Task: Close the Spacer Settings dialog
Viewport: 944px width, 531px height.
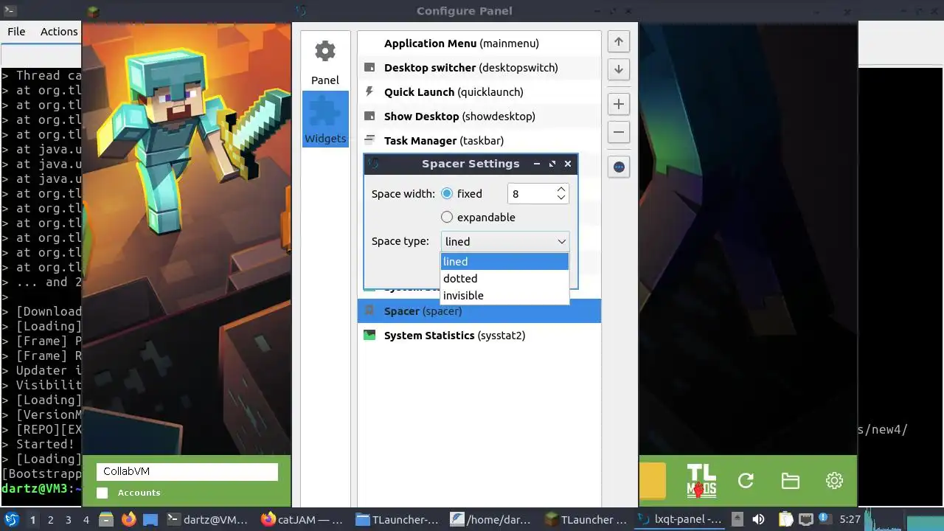Action: pyautogui.click(x=568, y=164)
